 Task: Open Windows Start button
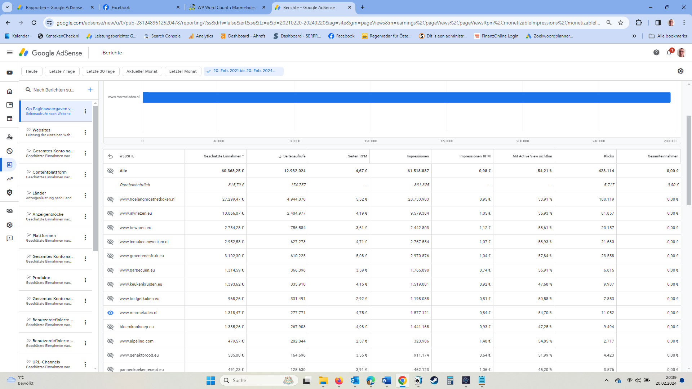[x=210, y=380]
